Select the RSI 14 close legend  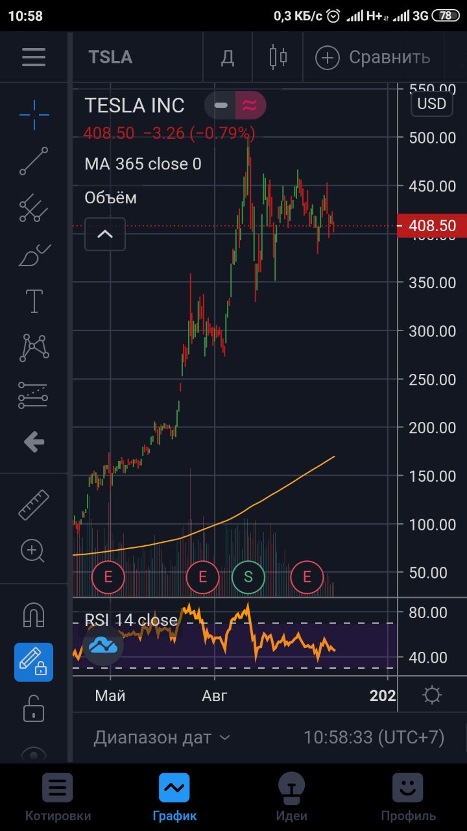click(x=131, y=620)
